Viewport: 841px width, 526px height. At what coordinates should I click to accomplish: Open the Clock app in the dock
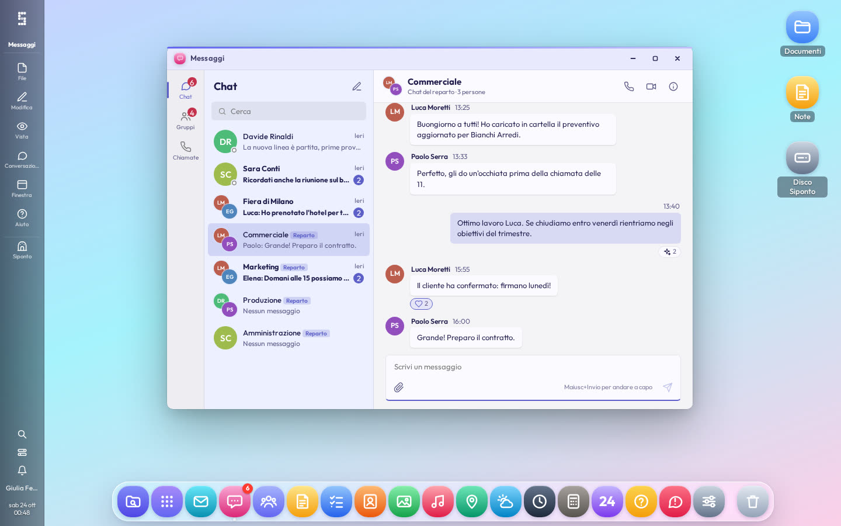point(540,501)
